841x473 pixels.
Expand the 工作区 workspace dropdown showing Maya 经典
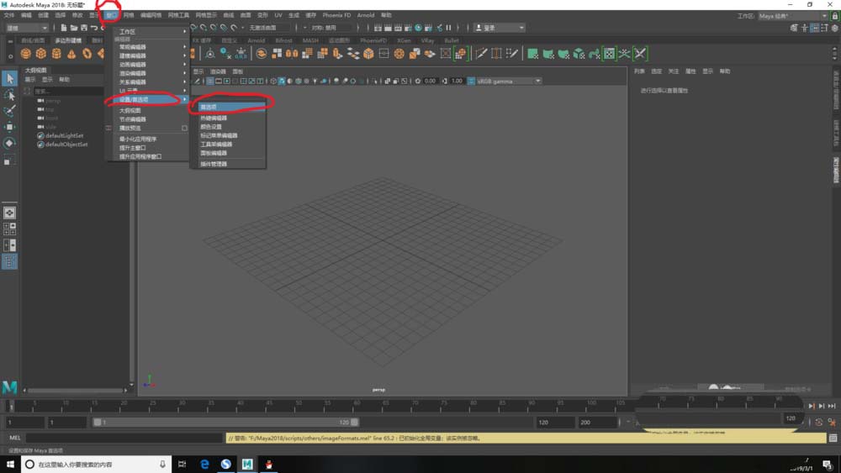tap(792, 16)
